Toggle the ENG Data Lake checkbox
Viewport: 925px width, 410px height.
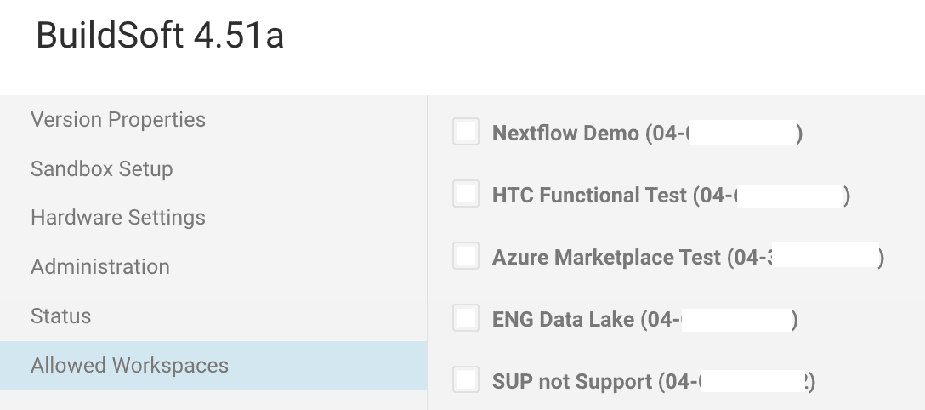coord(466,318)
